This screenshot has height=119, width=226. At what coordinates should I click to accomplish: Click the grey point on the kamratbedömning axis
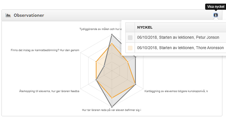tap(104, 66)
